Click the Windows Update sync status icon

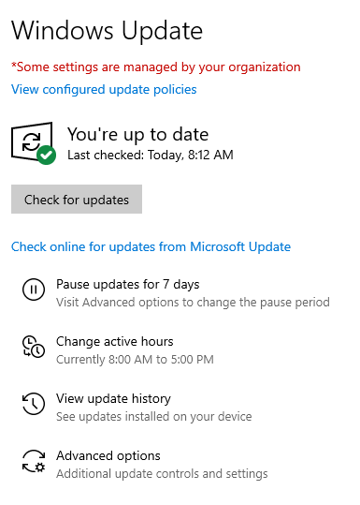coord(32,141)
